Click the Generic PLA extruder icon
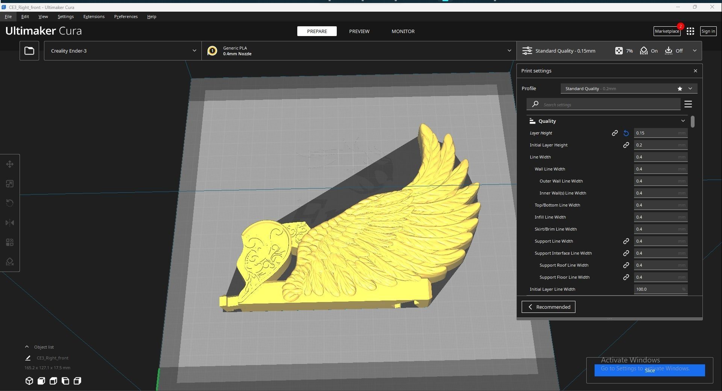This screenshot has height=391, width=722. coord(212,51)
